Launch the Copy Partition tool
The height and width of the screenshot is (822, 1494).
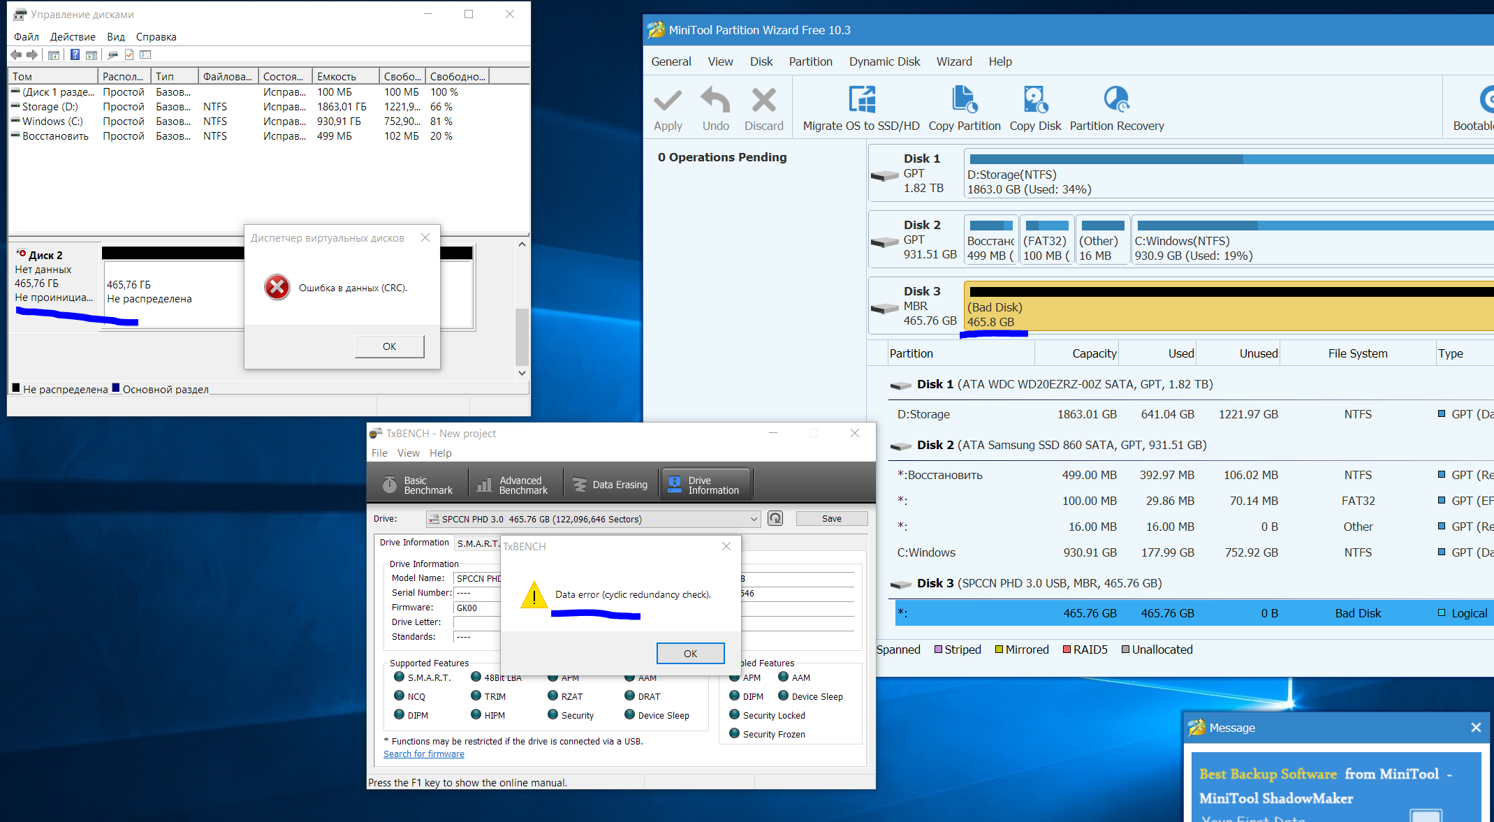(964, 101)
